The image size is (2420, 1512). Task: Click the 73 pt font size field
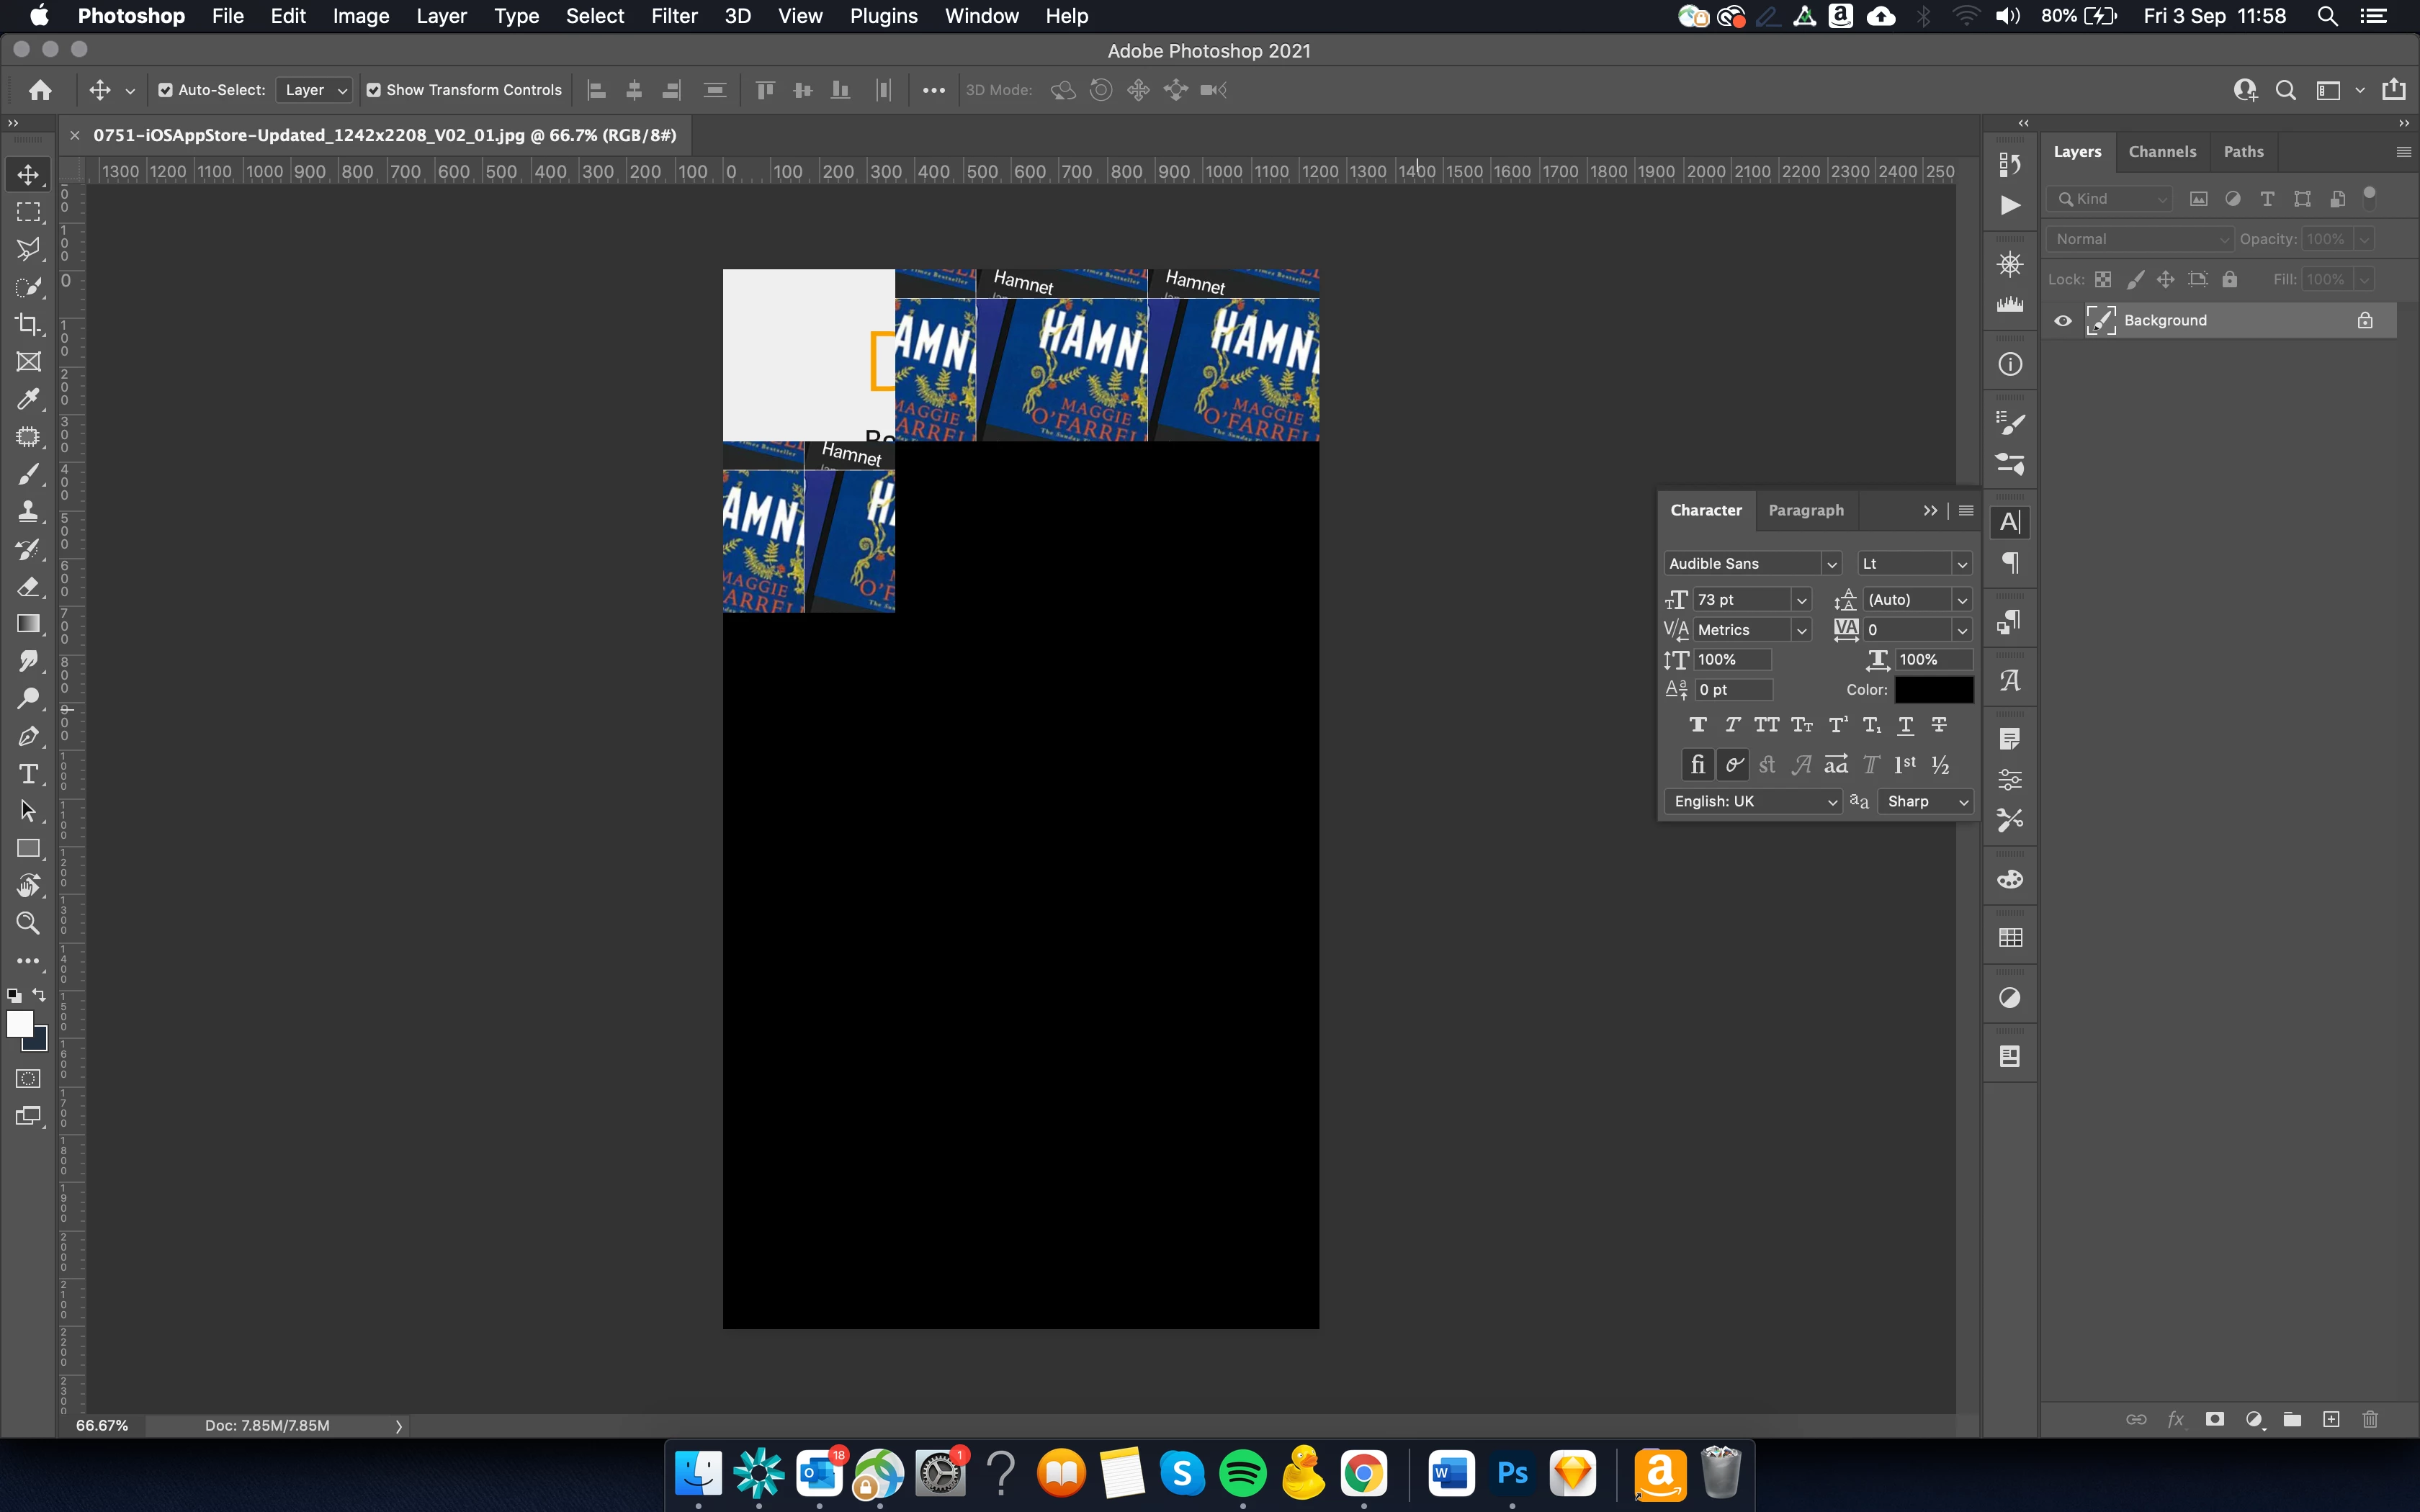coord(1739,600)
